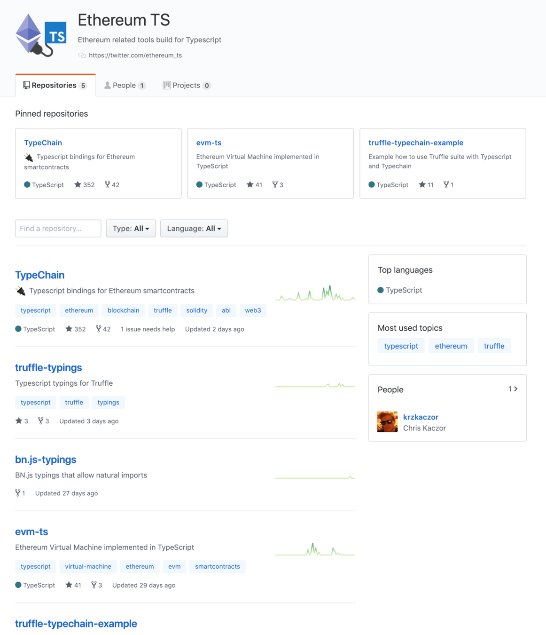Click the star count 352 in TypeChain list row
Viewport: 546px width, 635px height.
pos(76,329)
